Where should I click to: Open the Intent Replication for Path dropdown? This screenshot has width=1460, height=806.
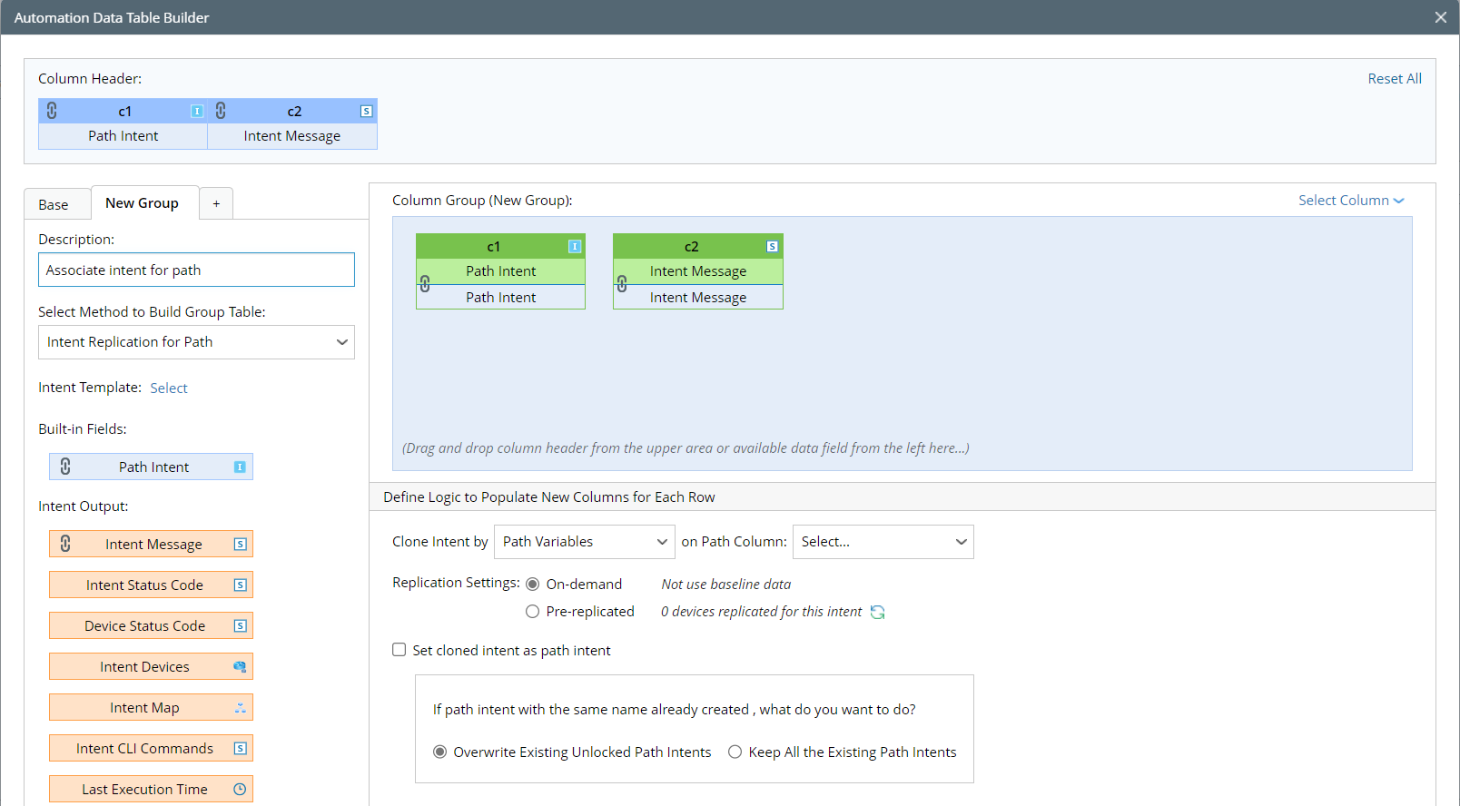click(x=196, y=342)
